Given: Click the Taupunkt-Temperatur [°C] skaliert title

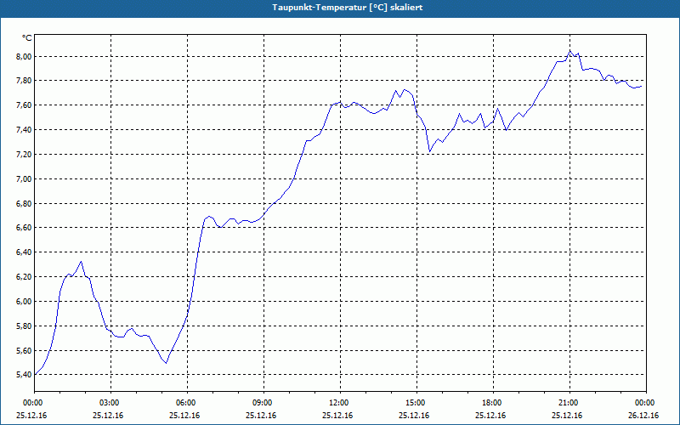Looking at the screenshot, I should tap(348, 8).
